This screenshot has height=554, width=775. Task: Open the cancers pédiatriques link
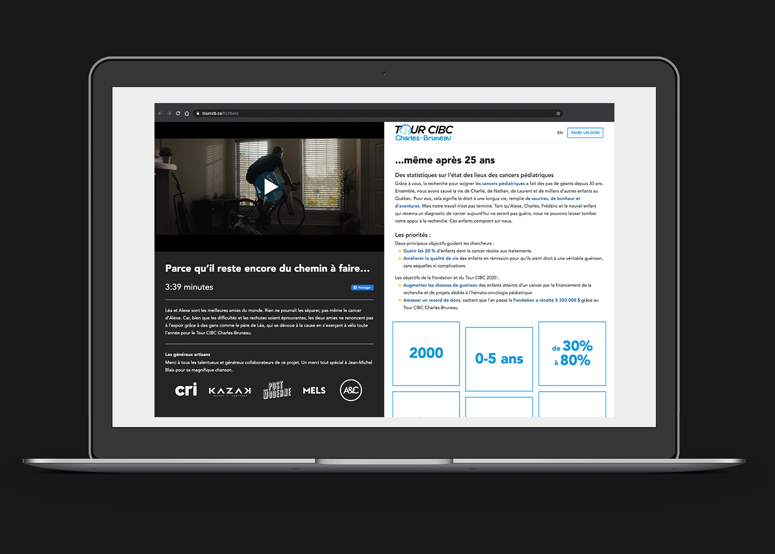pos(503,183)
